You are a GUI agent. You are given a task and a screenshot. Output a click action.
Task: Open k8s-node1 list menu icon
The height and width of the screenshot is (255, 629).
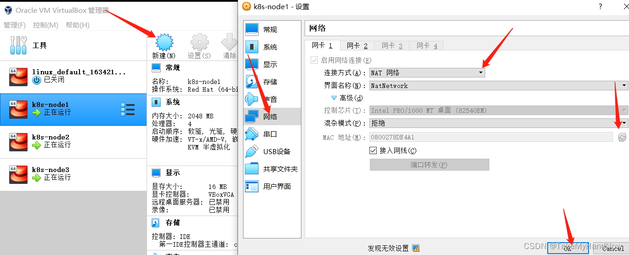point(128,110)
